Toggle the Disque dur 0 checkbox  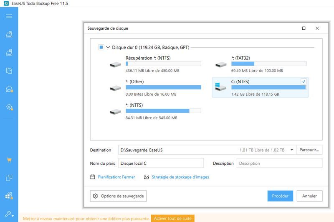[x=101, y=47]
